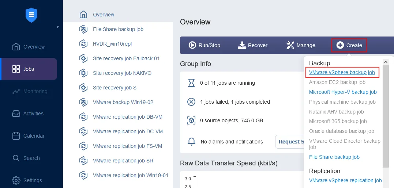Click the Search magnifier icon
The height and width of the screenshot is (188, 394).
[16, 158]
